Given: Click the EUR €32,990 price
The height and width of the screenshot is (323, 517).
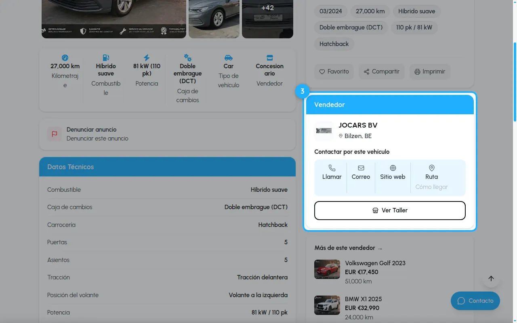Looking at the screenshot, I should pos(362,308).
